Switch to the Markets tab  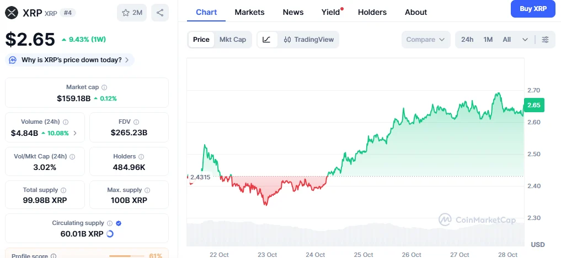point(249,12)
